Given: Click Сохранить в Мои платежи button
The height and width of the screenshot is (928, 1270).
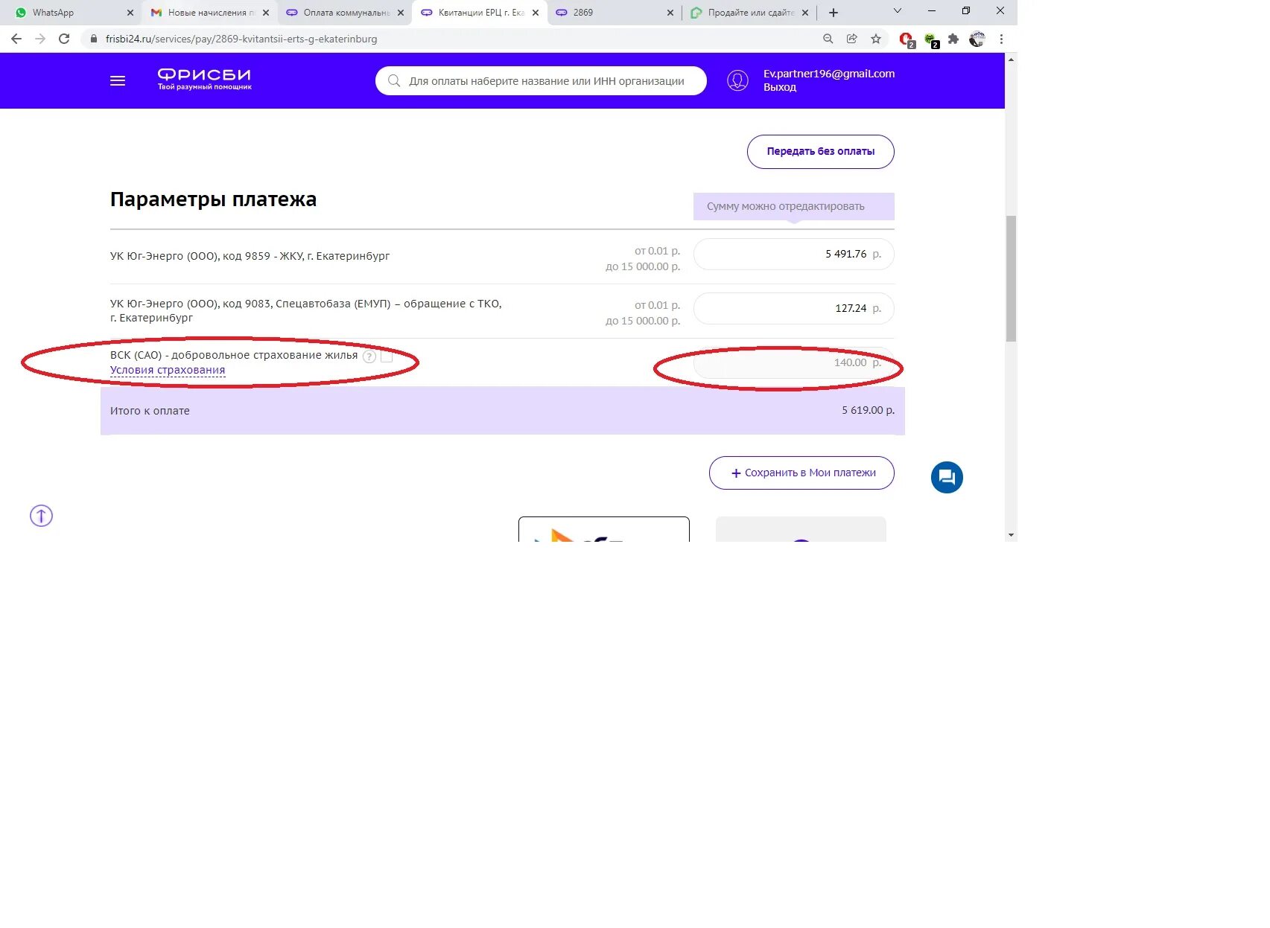Looking at the screenshot, I should [x=801, y=473].
